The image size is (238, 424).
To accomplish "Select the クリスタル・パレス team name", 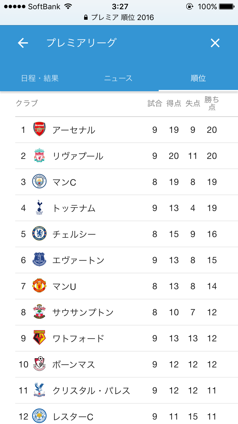I will pyautogui.click(x=91, y=391).
